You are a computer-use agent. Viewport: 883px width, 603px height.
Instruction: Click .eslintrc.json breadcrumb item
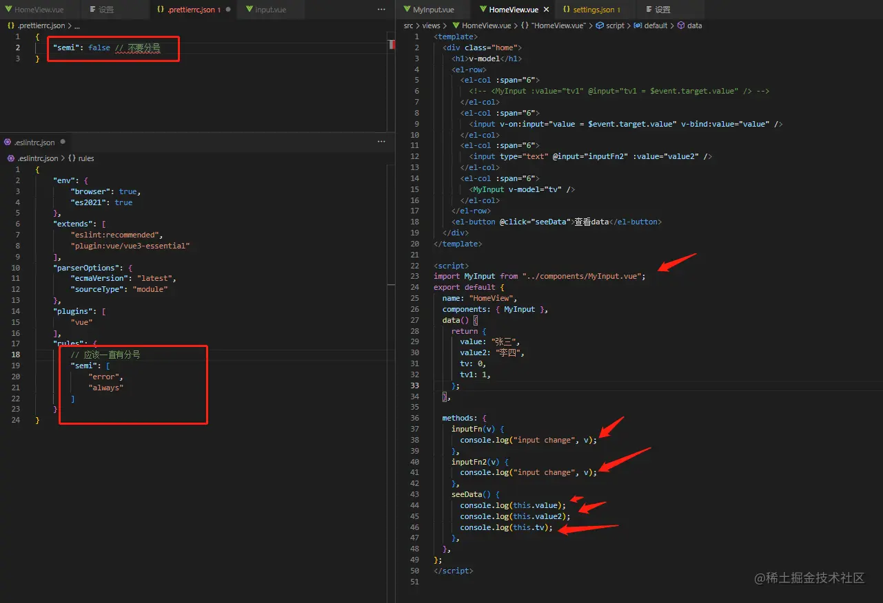pyautogui.click(x=32, y=158)
